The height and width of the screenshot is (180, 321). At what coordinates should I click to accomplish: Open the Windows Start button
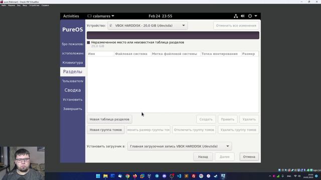(x=98, y=176)
